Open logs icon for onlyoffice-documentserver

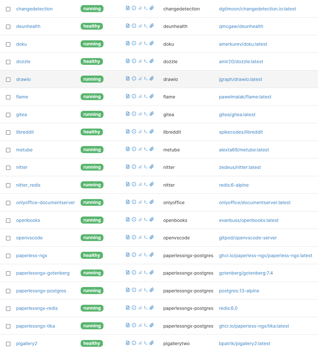[128, 202]
